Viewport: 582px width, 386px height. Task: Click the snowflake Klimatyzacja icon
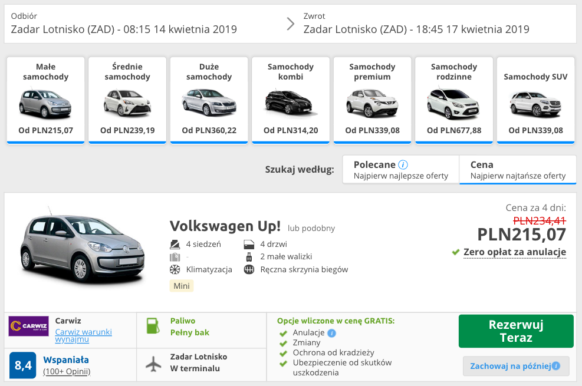tap(175, 269)
